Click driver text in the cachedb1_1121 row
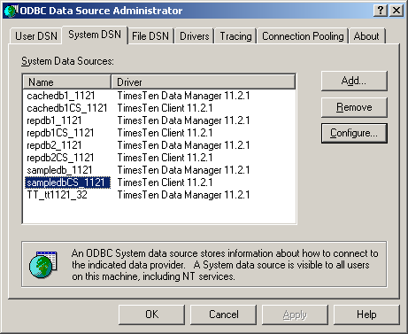 (x=183, y=96)
